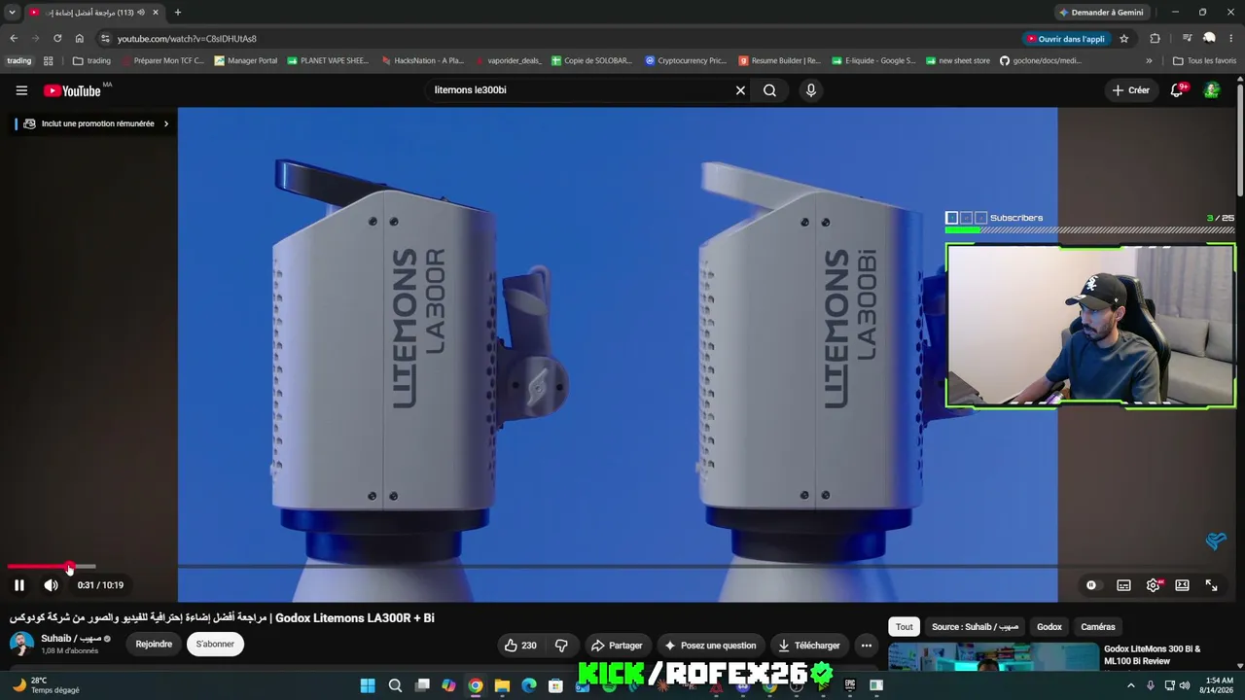
Task: Open Cryptocurrency Pric... bookmark
Action: (686, 60)
